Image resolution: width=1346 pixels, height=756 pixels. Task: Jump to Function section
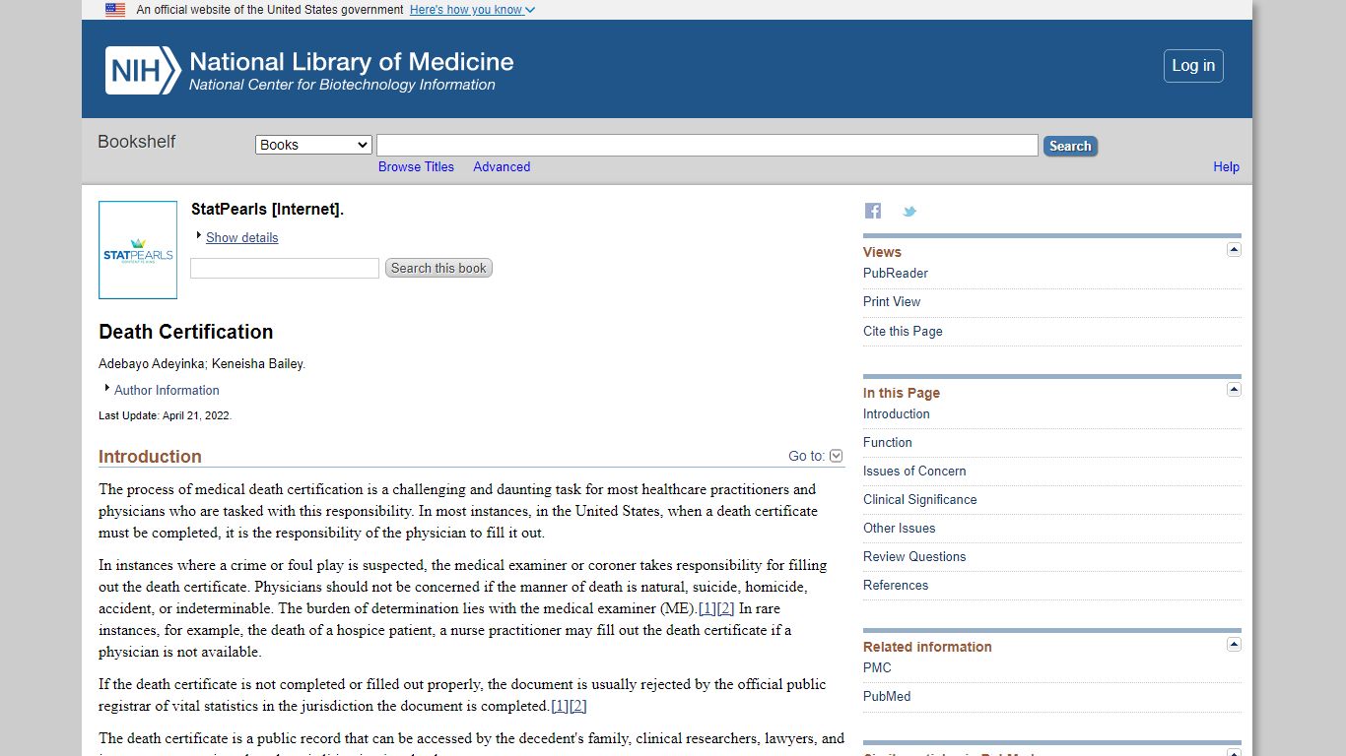click(x=888, y=442)
